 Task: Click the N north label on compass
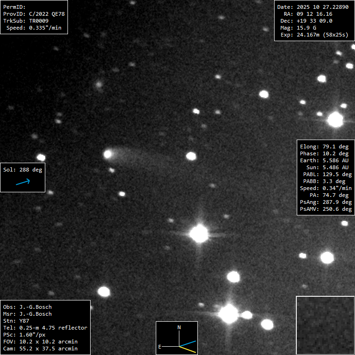(x=179, y=327)
